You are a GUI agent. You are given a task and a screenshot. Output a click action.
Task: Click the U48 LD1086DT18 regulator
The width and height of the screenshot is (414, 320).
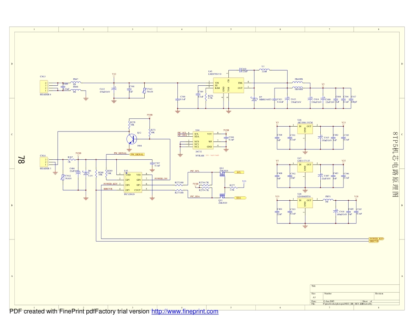point(305,203)
